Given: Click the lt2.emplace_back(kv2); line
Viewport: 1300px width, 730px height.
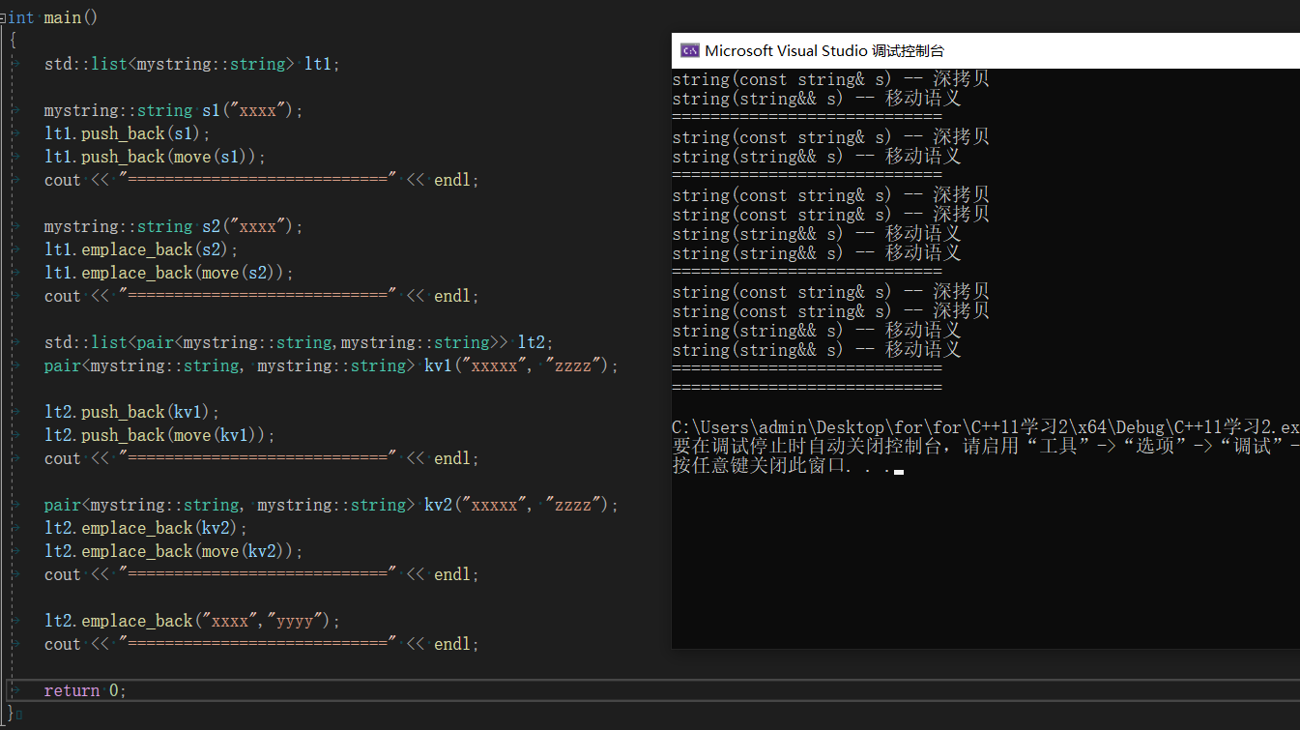Looking at the screenshot, I should pyautogui.click(x=146, y=528).
